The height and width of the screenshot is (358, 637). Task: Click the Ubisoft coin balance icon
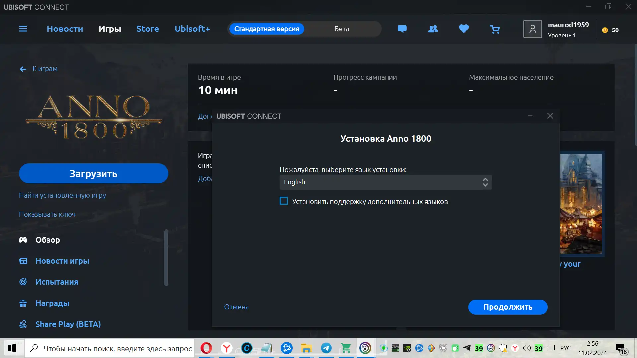click(x=605, y=30)
